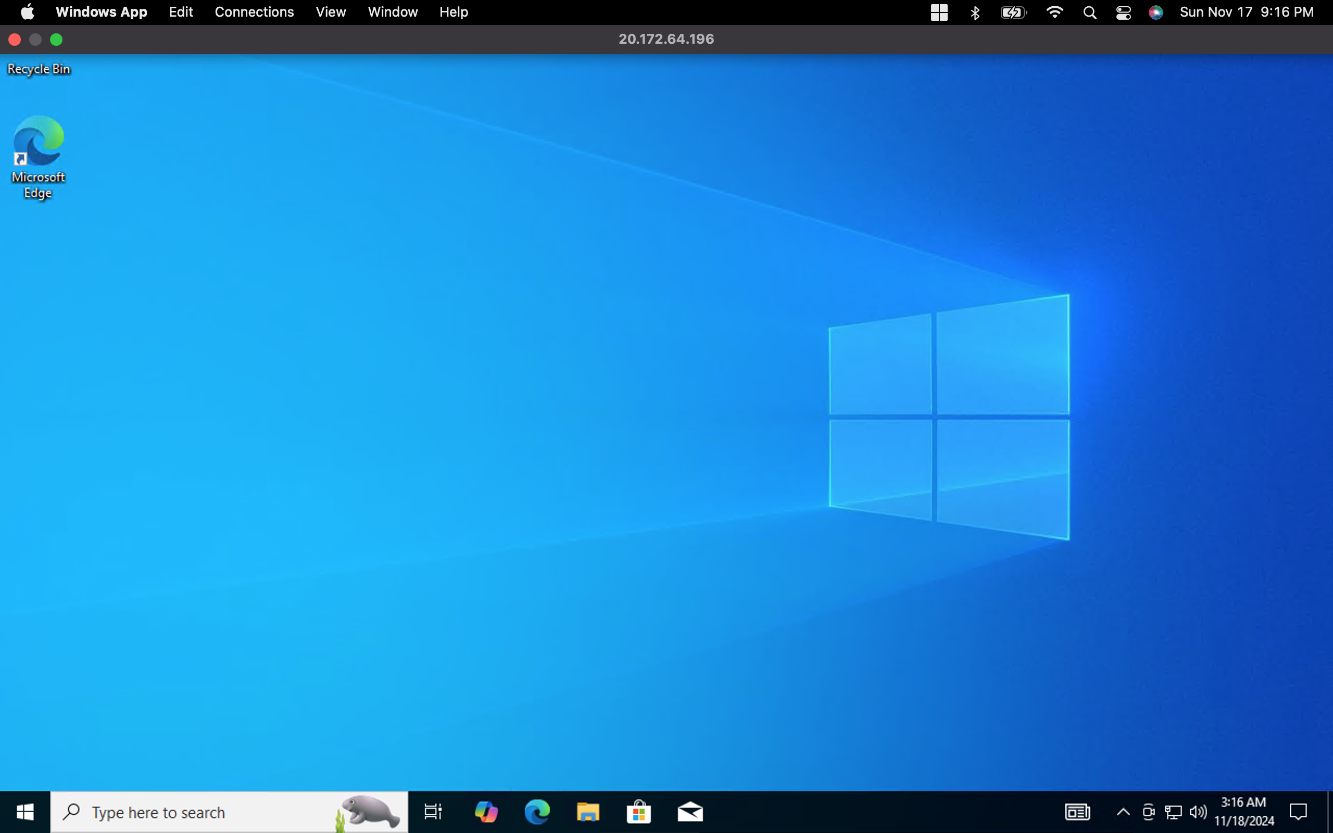The width and height of the screenshot is (1333, 833).
Task: Open the Windows Start menu
Action: coord(25,812)
